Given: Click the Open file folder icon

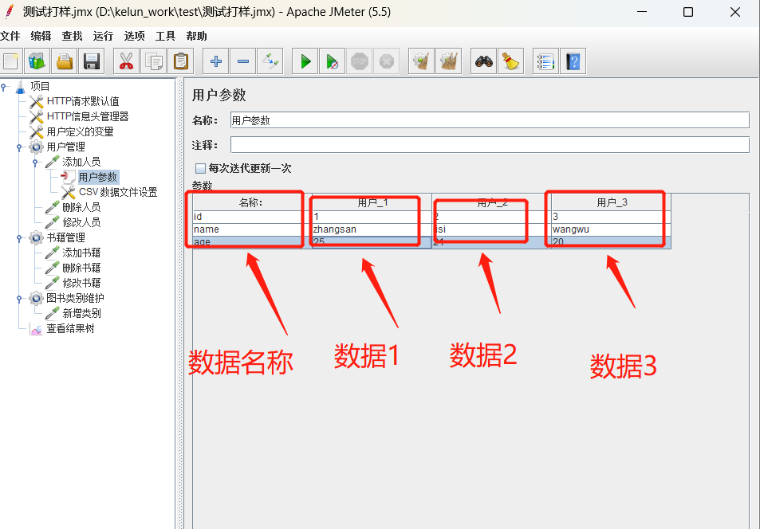Looking at the screenshot, I should click(x=65, y=61).
